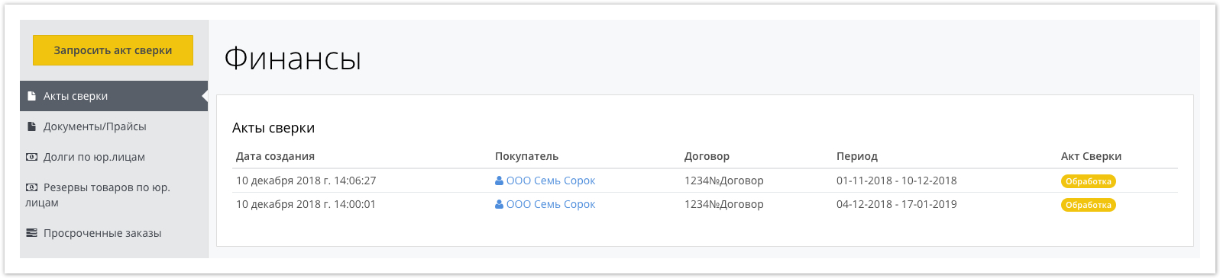Click the Долги по юр.лицам money icon

tap(31, 157)
